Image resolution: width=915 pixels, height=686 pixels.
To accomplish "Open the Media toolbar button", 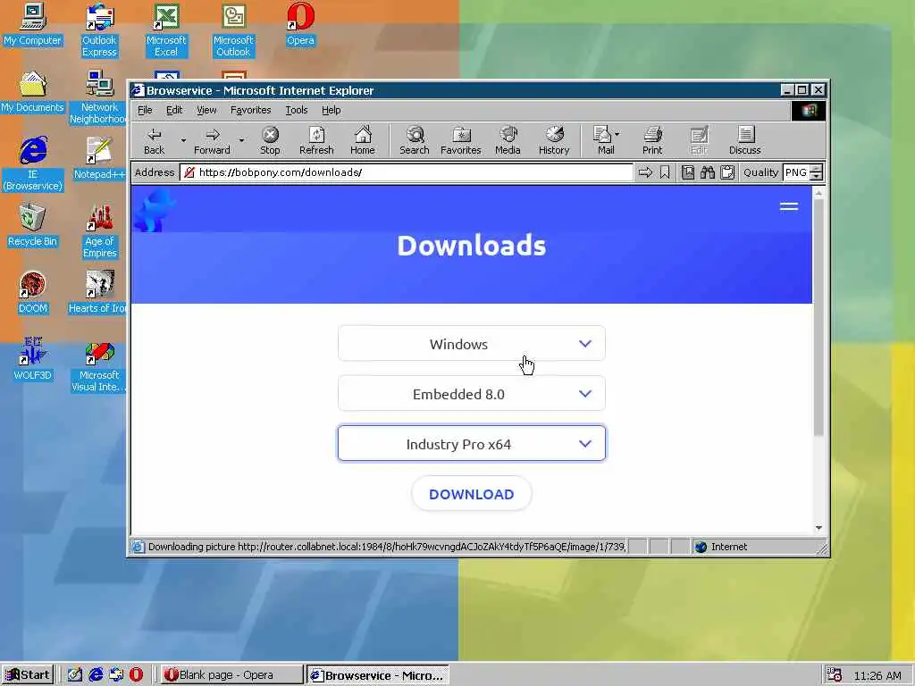I will point(508,140).
